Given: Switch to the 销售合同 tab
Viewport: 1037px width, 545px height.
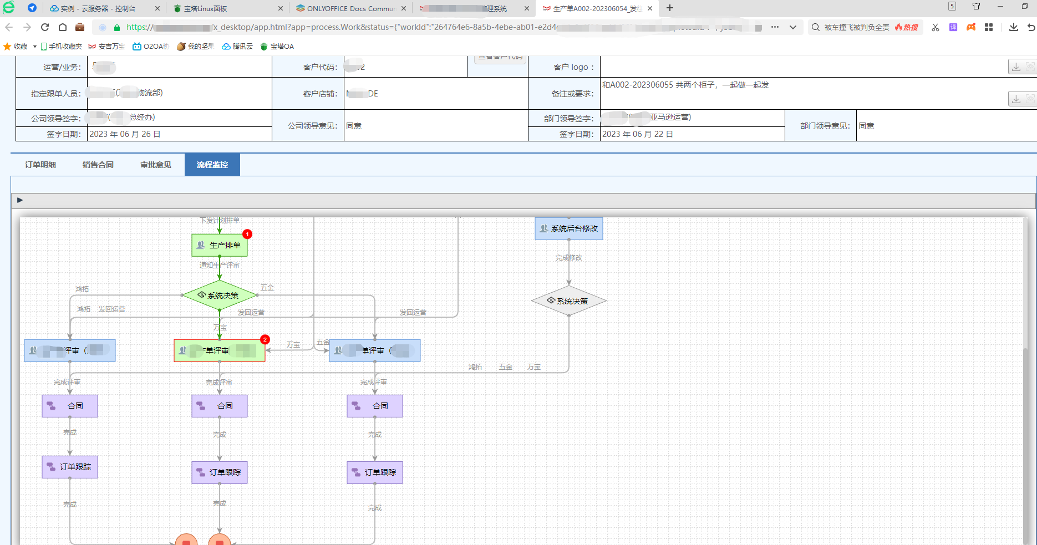Looking at the screenshot, I should click(x=98, y=165).
